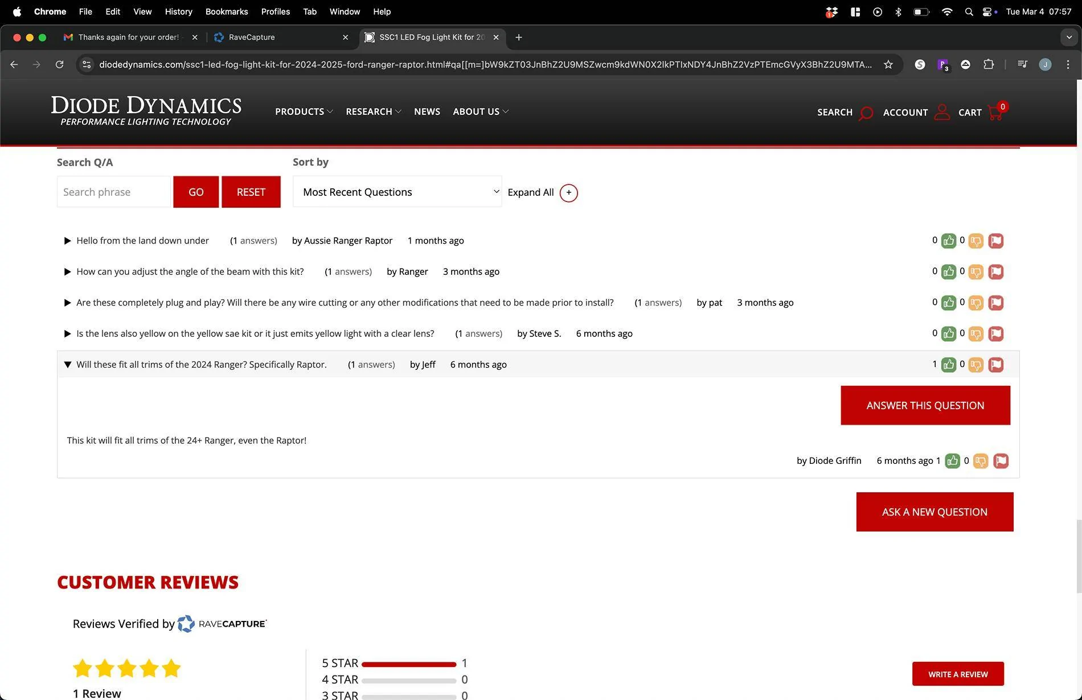Upvote the plug and play question by pat
Image resolution: width=1082 pixels, height=700 pixels.
[x=948, y=303]
